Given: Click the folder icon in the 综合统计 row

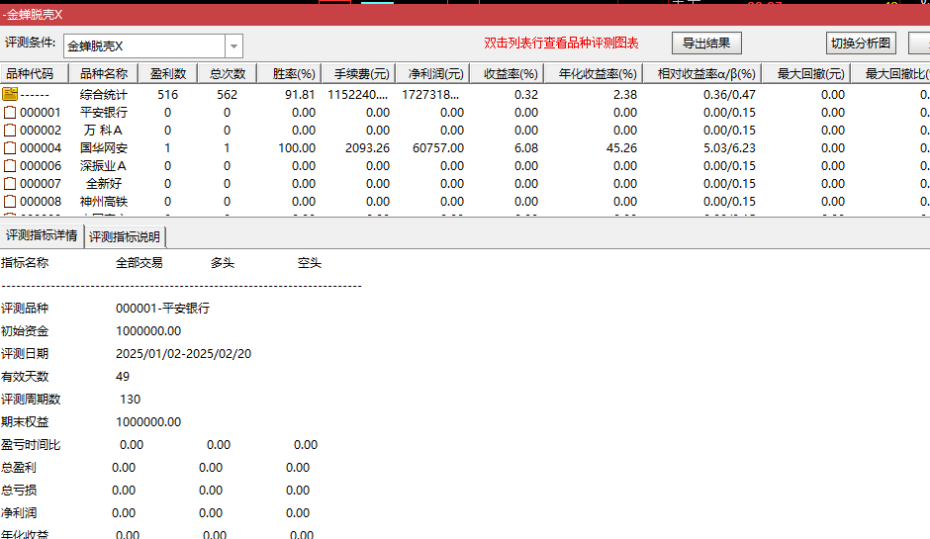Looking at the screenshot, I should (10, 94).
